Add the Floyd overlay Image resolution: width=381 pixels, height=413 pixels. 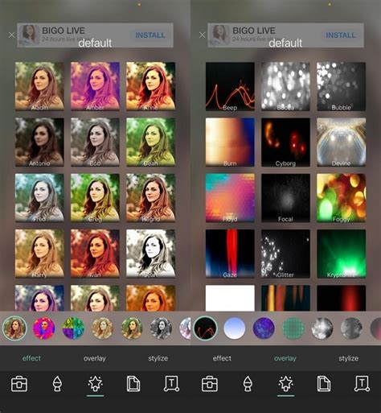tap(230, 198)
